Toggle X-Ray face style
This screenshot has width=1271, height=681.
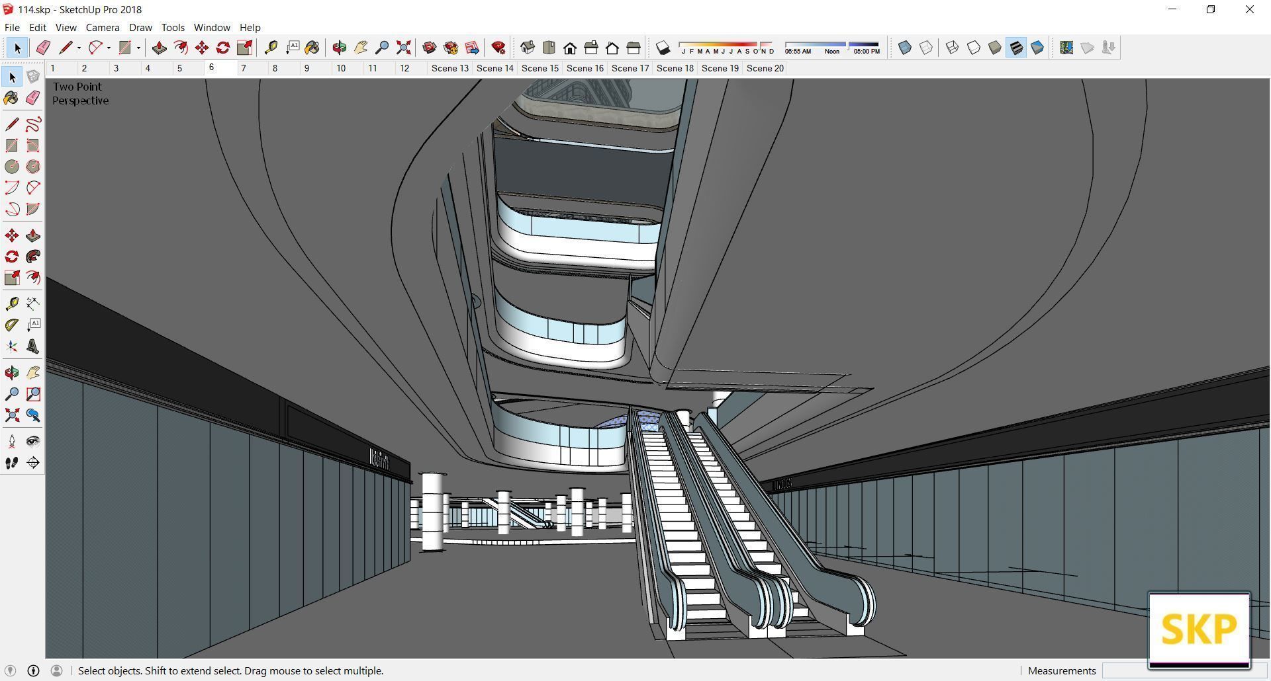pos(905,48)
